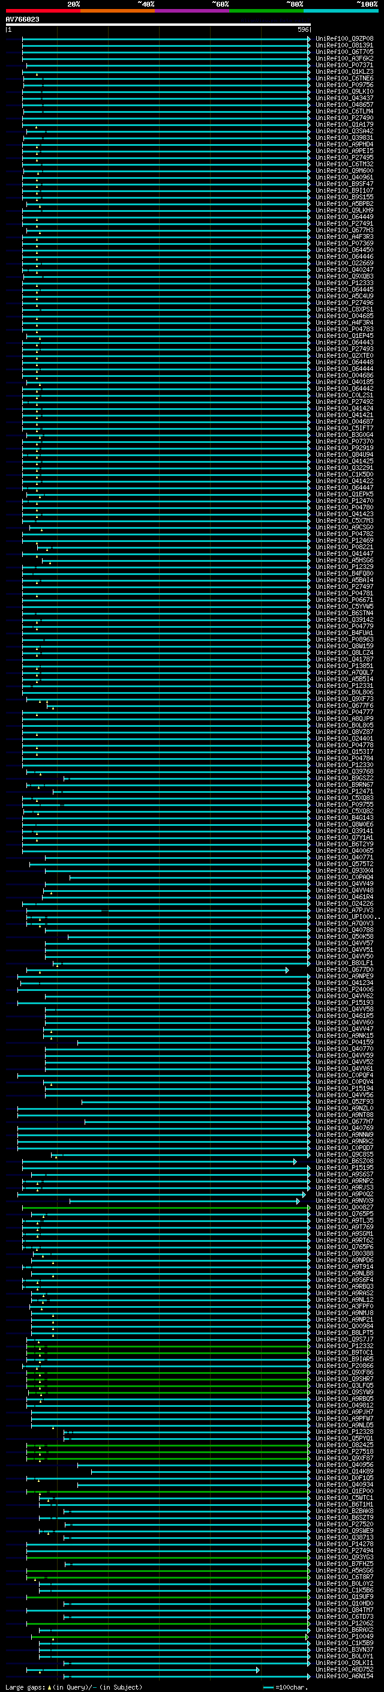Screen dimensions: 384x1692
Task: Select the UniRef100_Q9SWE9 label
Action: coord(344,1531)
